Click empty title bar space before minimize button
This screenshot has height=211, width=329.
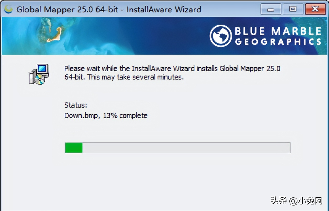pyautogui.click(x=230, y=10)
